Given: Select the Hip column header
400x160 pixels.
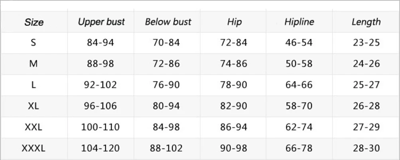Looking at the screenshot, I should pos(234,22).
